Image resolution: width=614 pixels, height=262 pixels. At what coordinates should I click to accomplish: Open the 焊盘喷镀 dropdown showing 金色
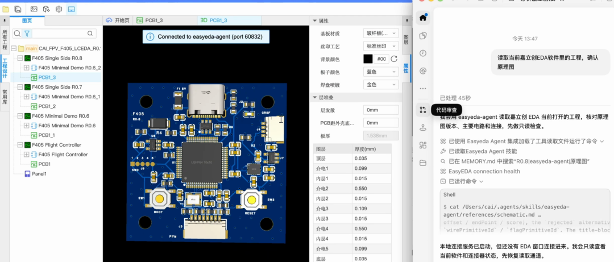380,85
